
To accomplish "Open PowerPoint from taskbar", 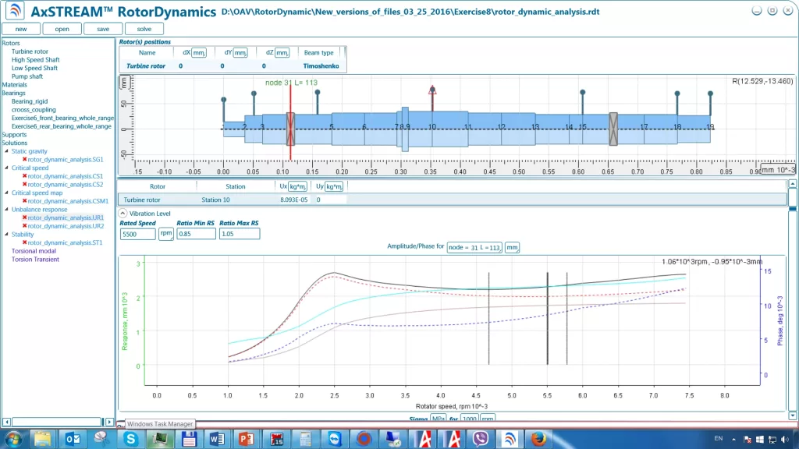I will [x=247, y=439].
